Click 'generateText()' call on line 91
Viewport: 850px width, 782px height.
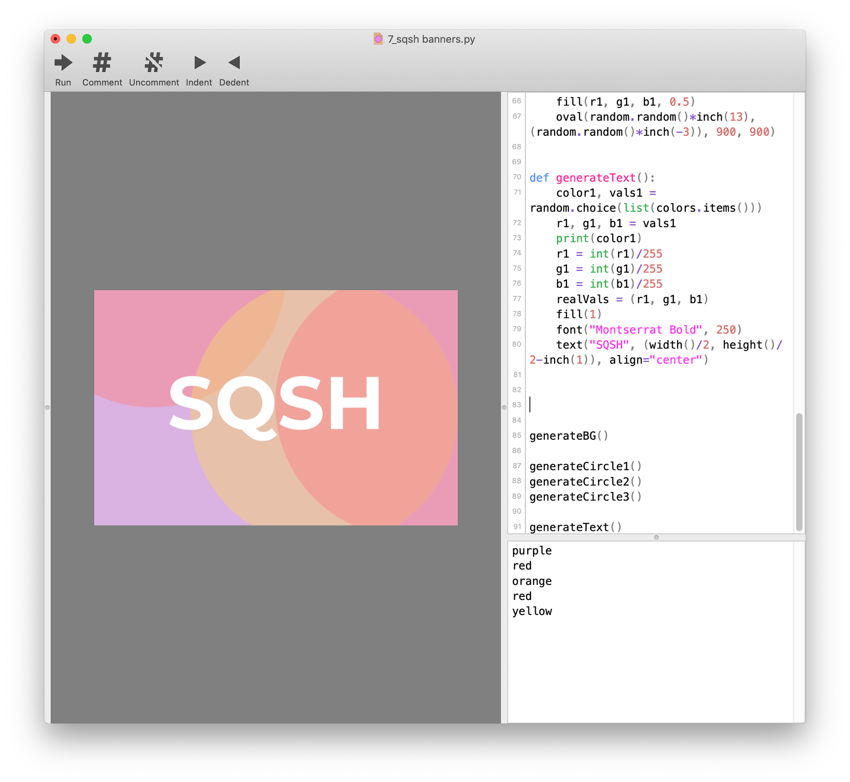click(x=576, y=527)
